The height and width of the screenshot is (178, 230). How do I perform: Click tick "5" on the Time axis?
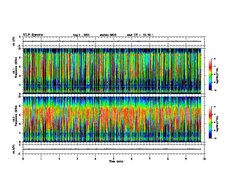(114, 159)
